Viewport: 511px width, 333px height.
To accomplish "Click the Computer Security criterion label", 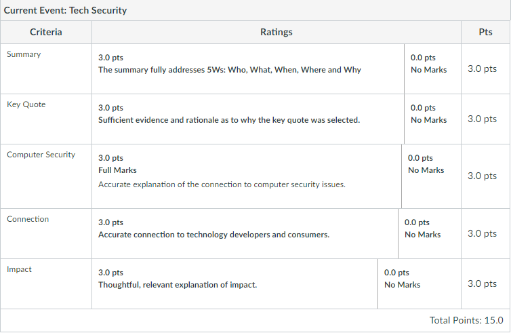I will point(41,155).
